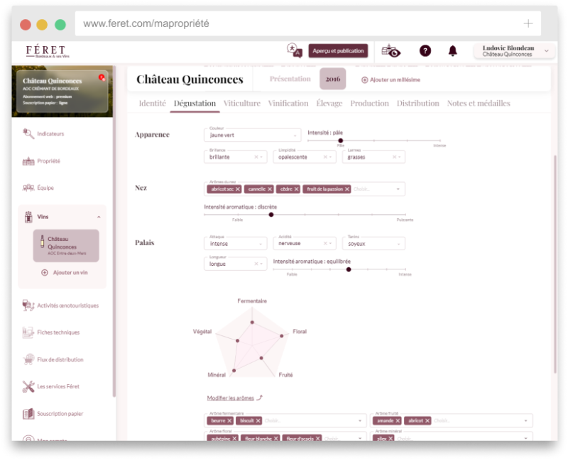Remove the 'beurre' fermentaire aroma tag
Screen dimensions: 568x460
point(229,420)
